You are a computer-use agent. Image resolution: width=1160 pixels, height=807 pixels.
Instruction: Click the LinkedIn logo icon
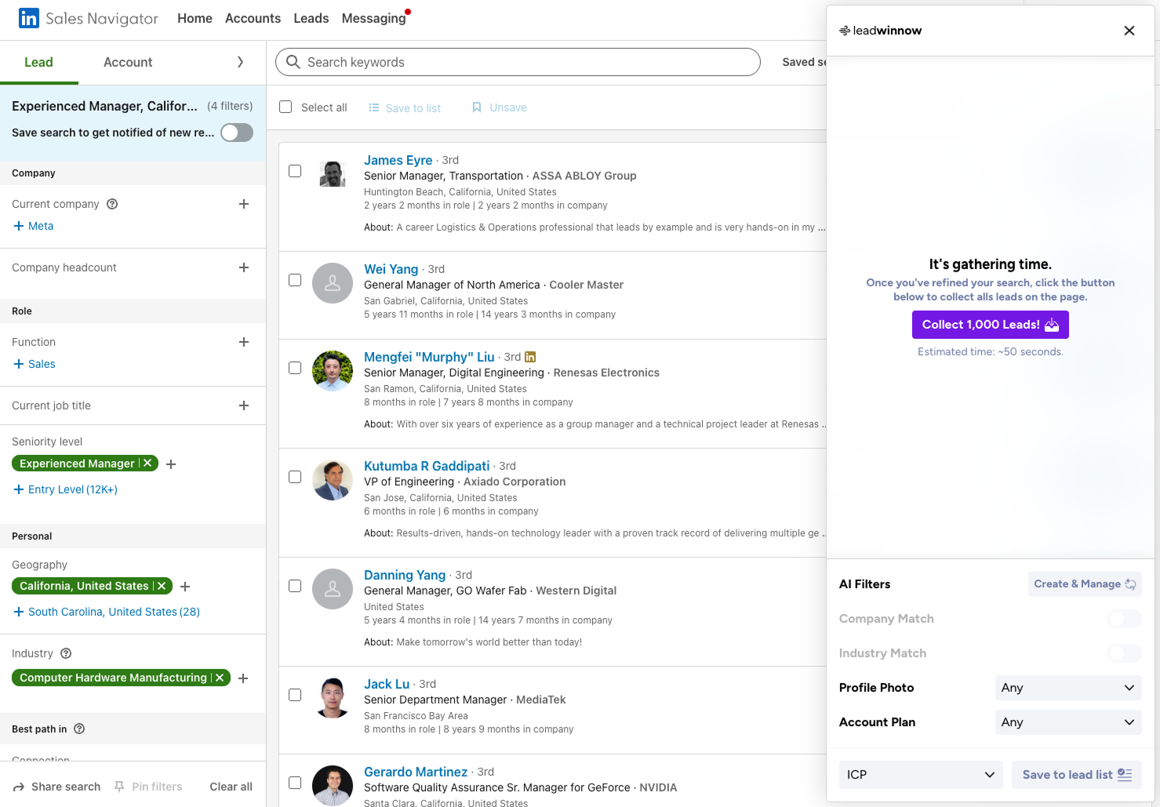(29, 18)
